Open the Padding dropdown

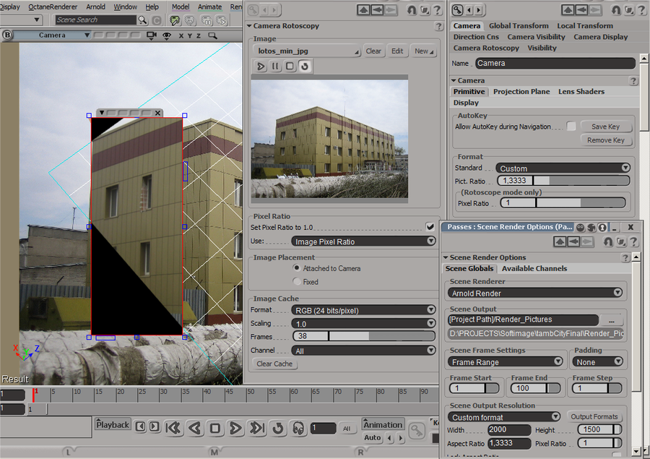tap(598, 362)
